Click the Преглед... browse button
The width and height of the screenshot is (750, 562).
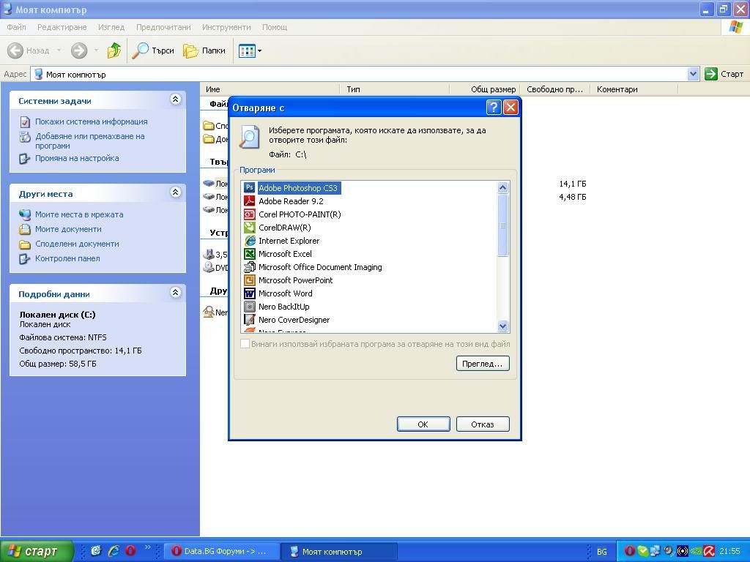(483, 364)
